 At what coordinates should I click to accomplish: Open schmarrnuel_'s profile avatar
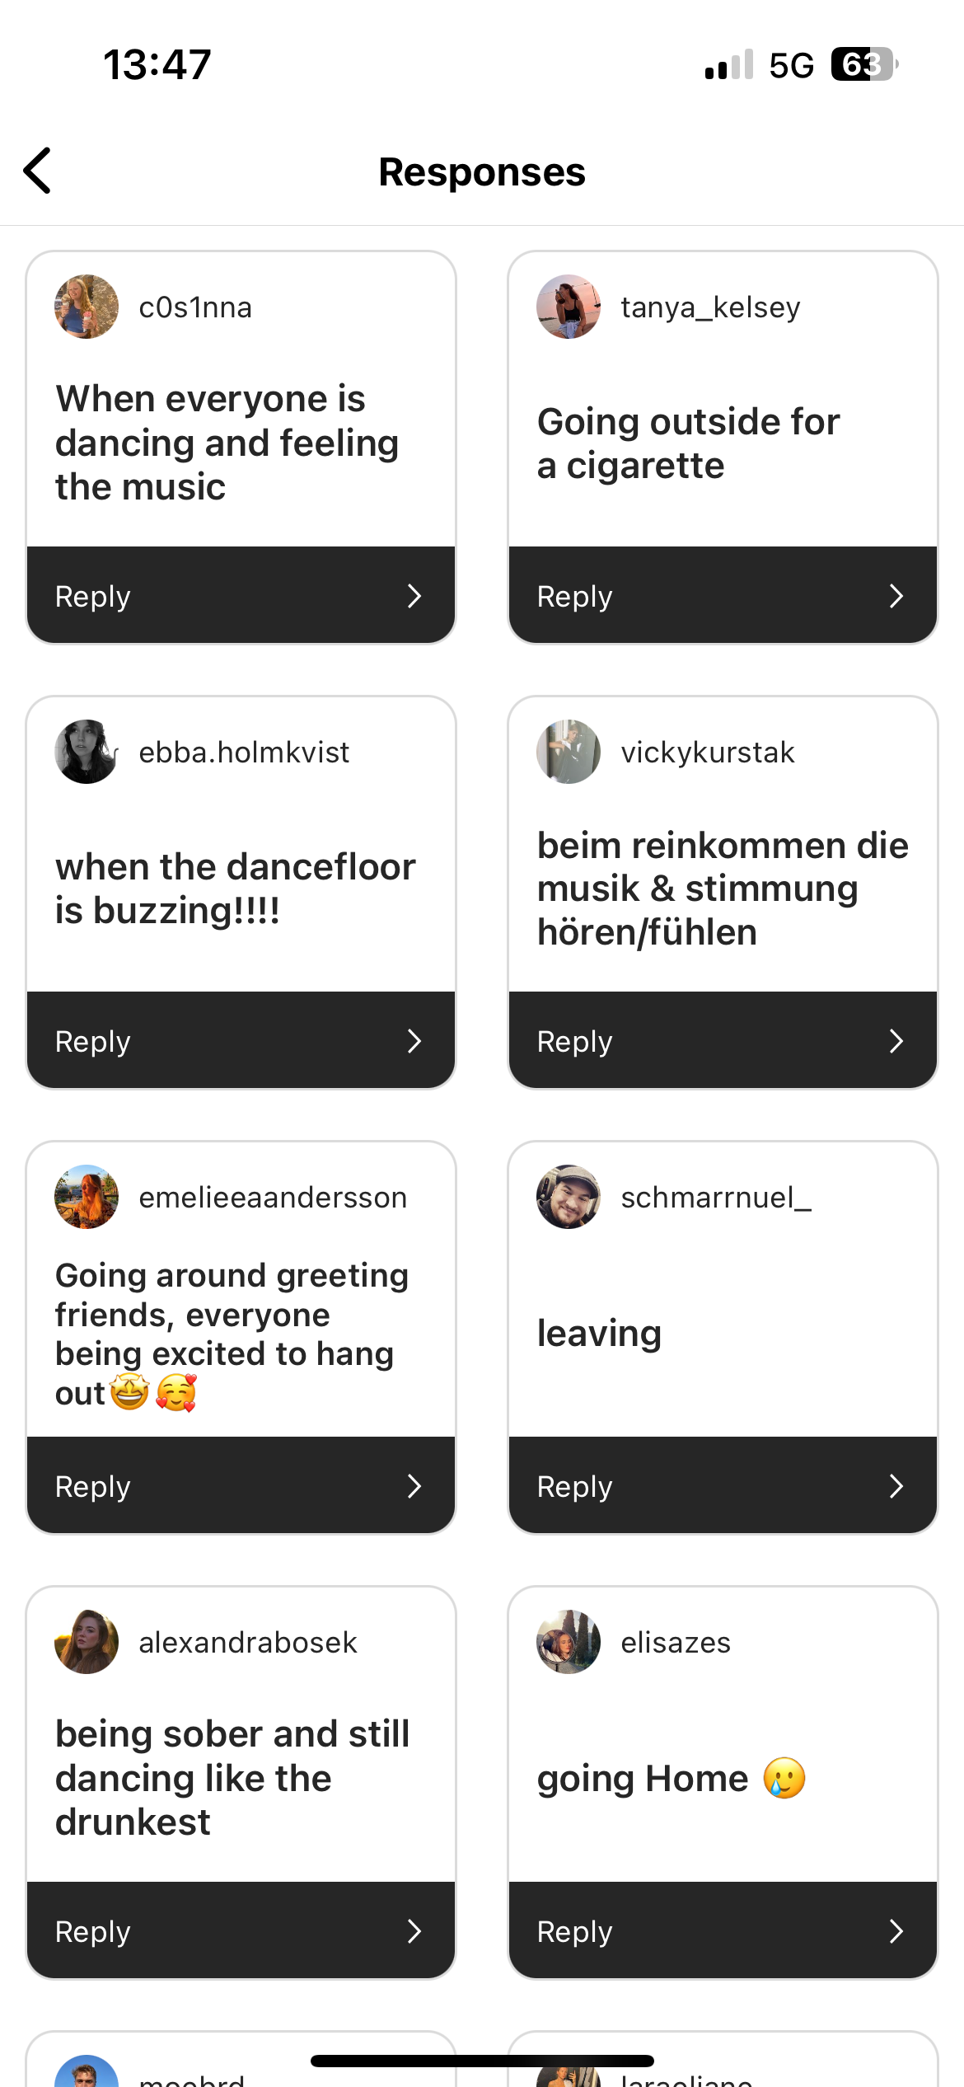pyautogui.click(x=569, y=1197)
